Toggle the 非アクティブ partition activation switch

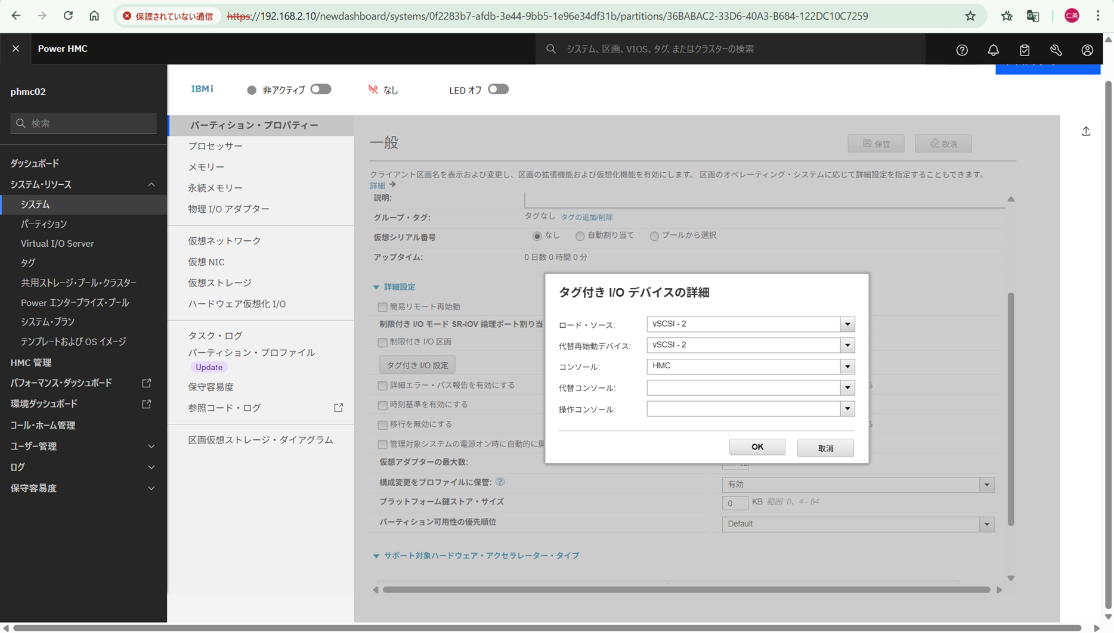pyautogui.click(x=321, y=89)
